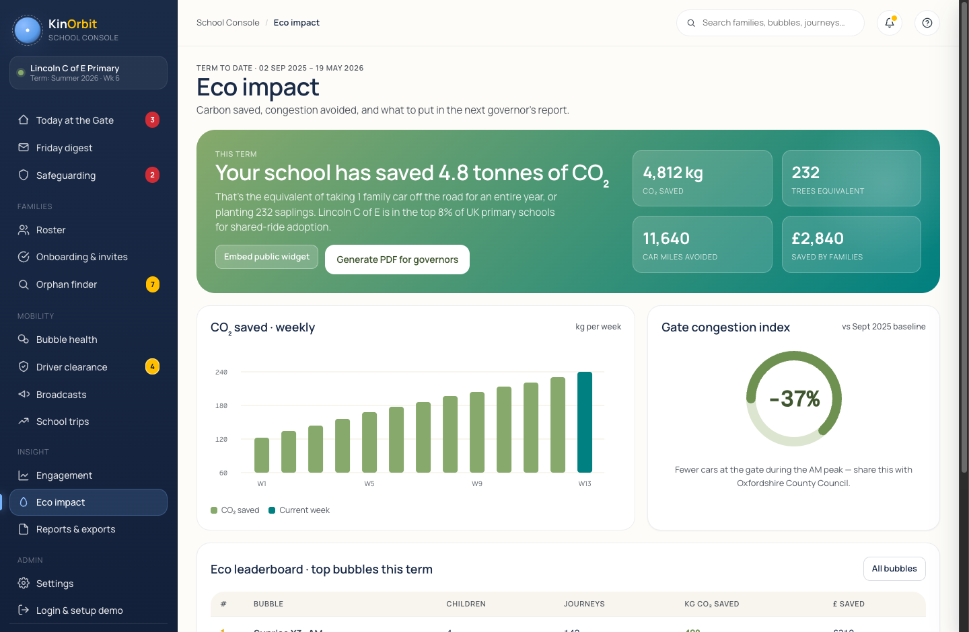Click the -37% congestion gauge ring

(x=794, y=398)
